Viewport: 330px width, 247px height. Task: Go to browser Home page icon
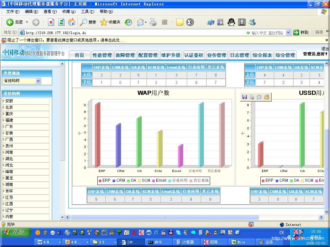72,22
